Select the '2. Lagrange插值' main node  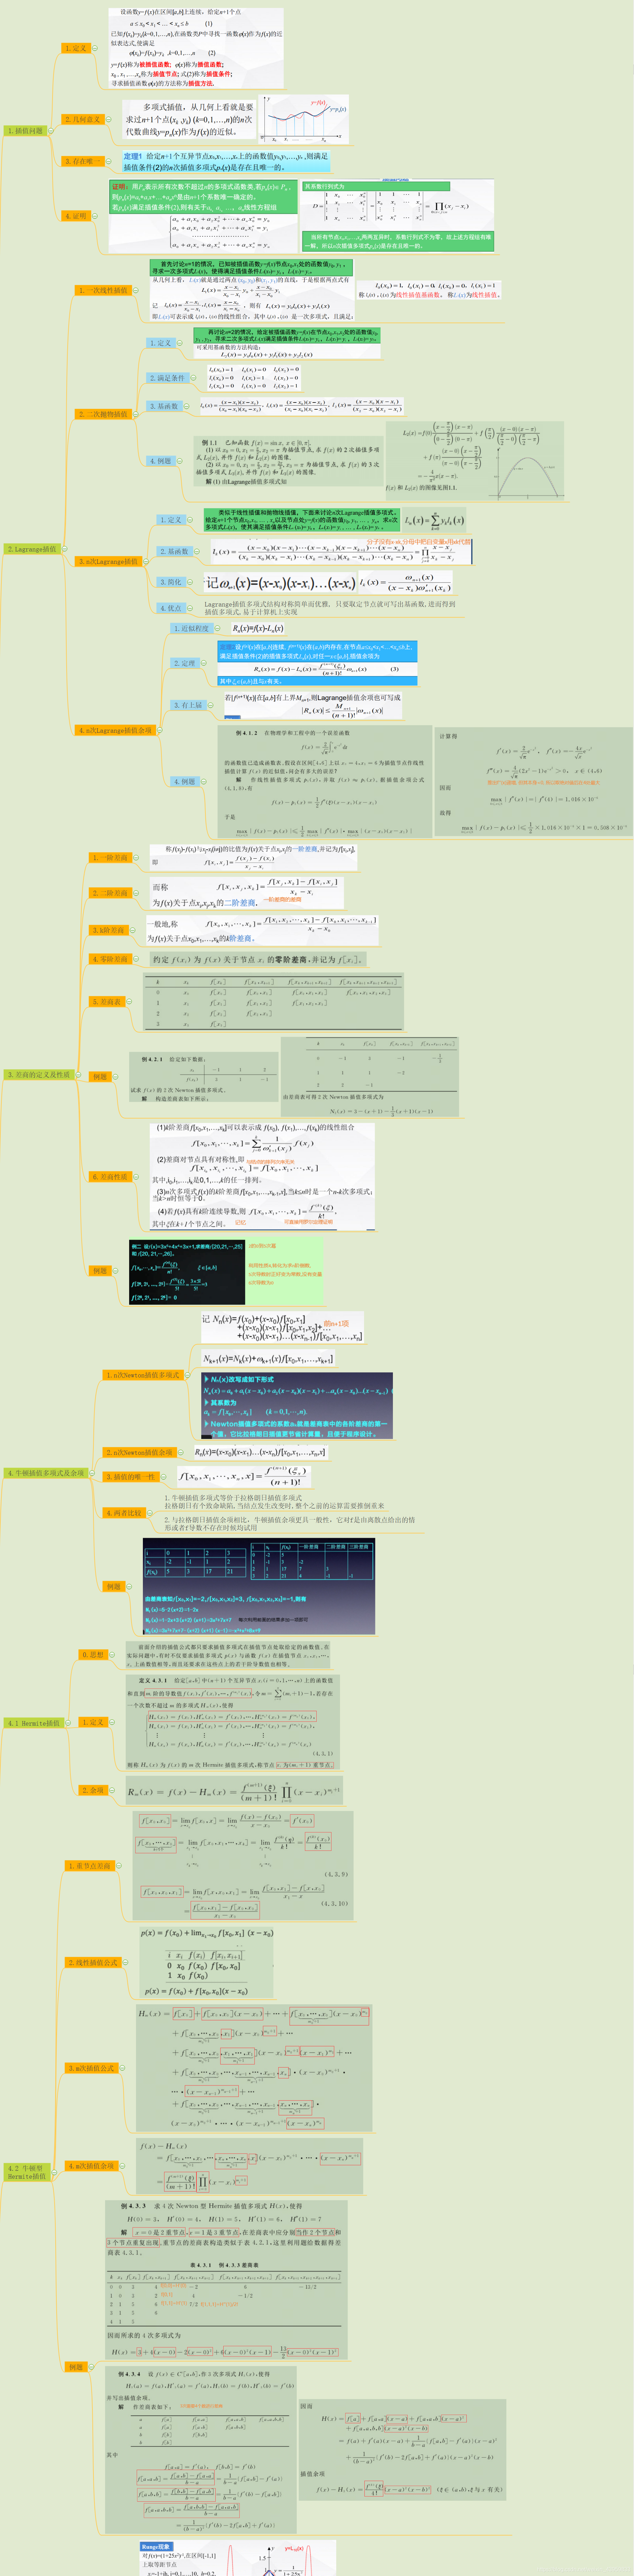32,549
